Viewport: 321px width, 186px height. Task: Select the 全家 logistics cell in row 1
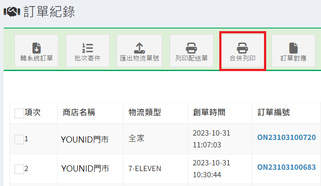click(x=136, y=139)
